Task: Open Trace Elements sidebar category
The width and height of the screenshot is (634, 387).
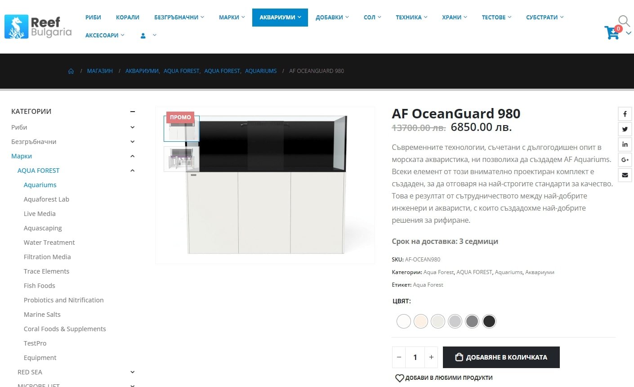Action: click(x=46, y=271)
